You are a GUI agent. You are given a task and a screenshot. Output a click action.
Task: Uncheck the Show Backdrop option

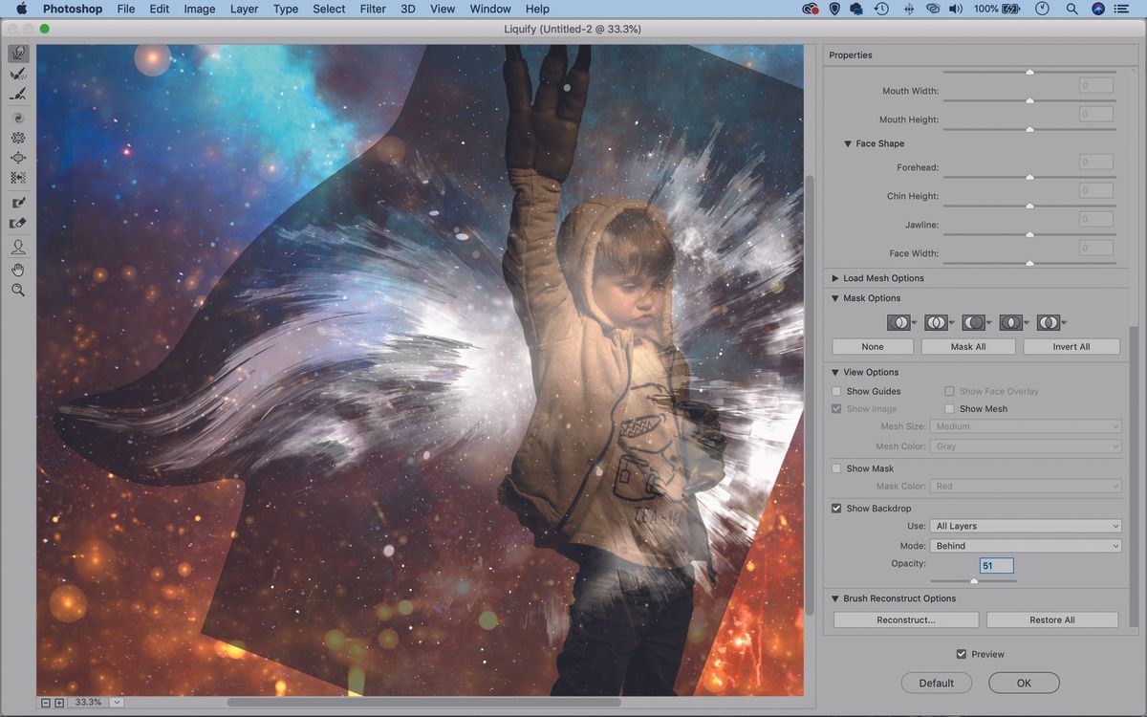pos(836,508)
